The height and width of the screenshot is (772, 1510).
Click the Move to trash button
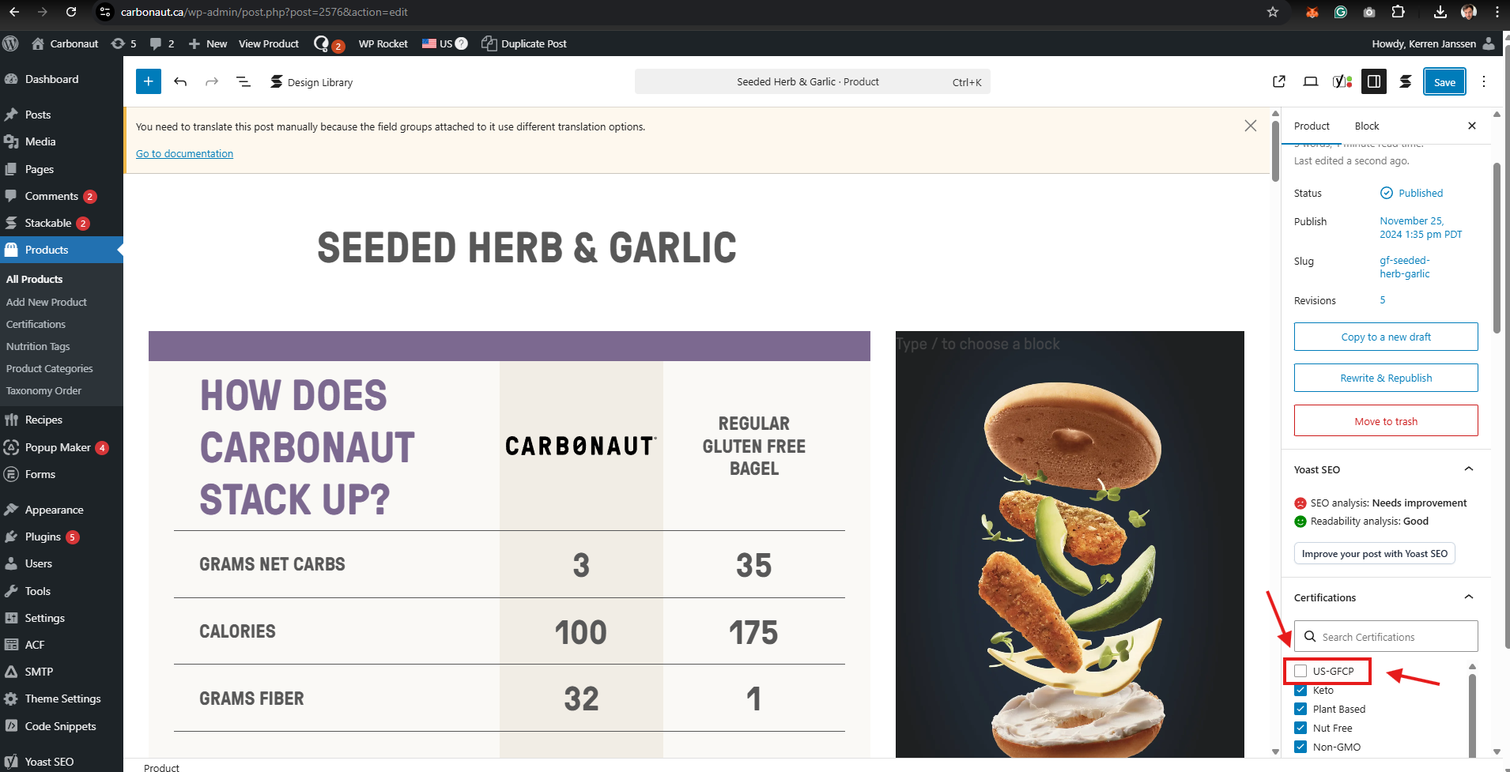click(x=1386, y=421)
